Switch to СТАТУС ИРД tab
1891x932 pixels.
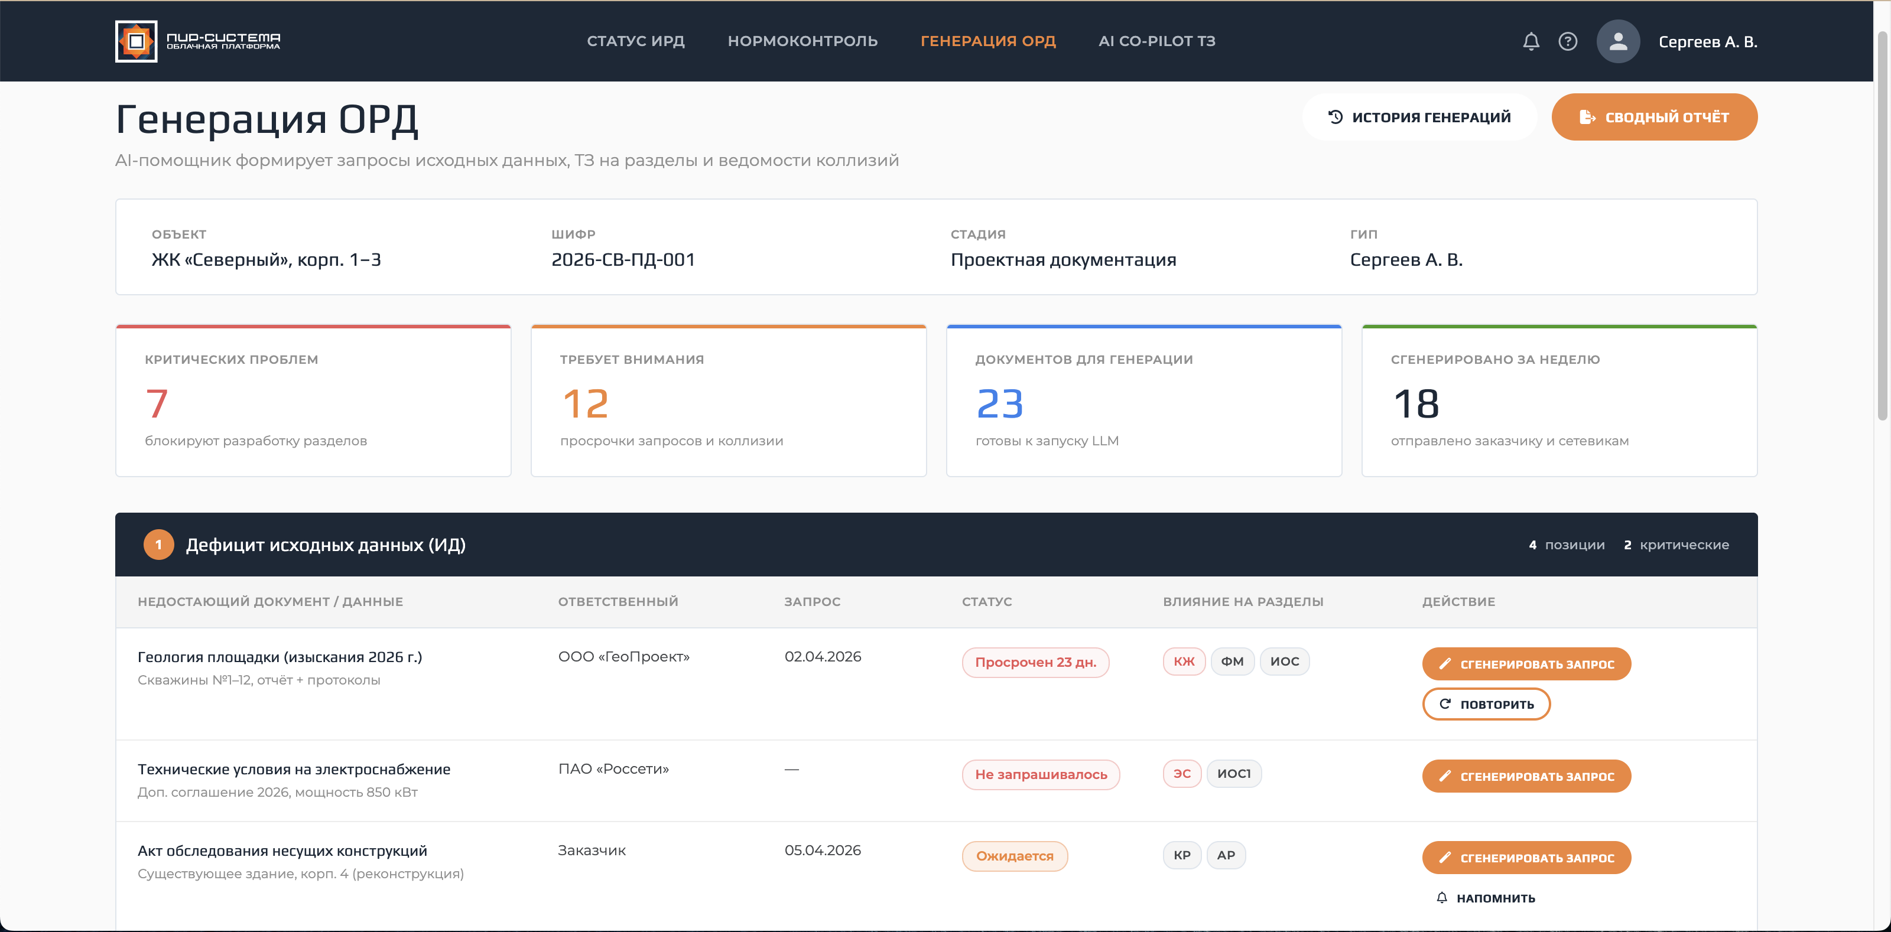tap(635, 41)
